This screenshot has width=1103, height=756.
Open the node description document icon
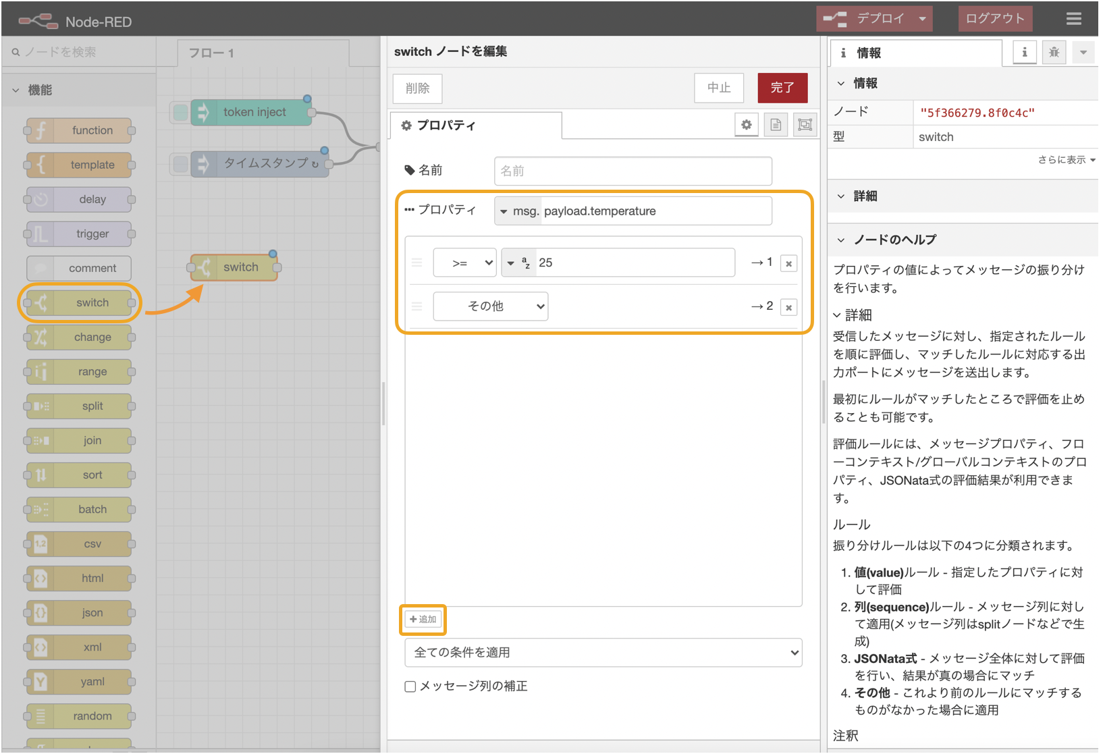[776, 124]
